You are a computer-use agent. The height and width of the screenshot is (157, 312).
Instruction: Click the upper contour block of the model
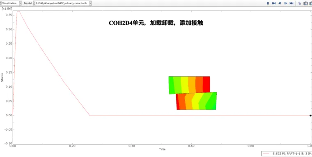click(189, 85)
